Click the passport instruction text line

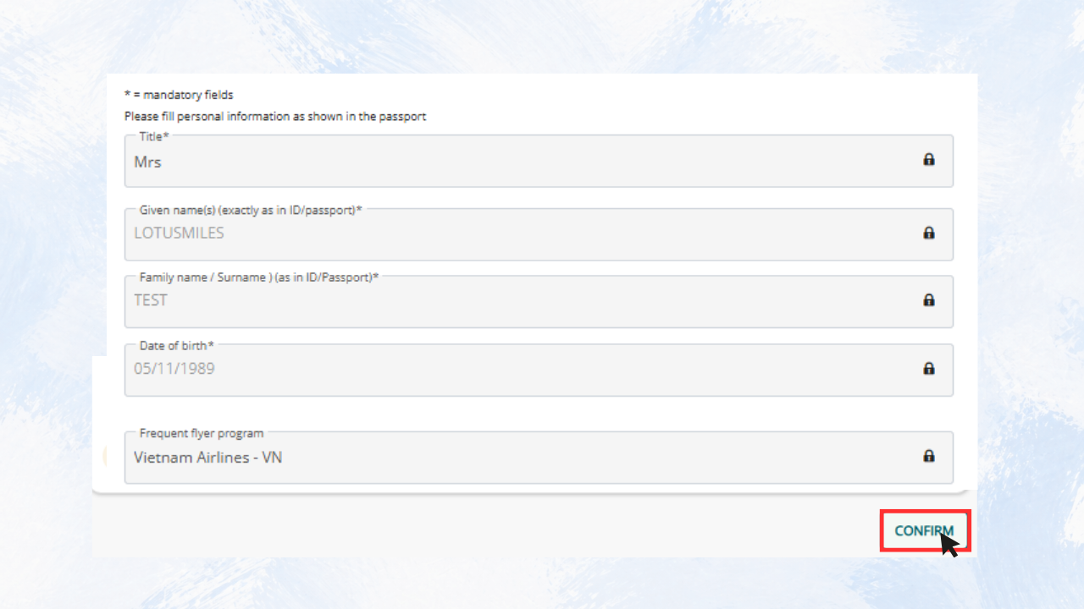(275, 117)
